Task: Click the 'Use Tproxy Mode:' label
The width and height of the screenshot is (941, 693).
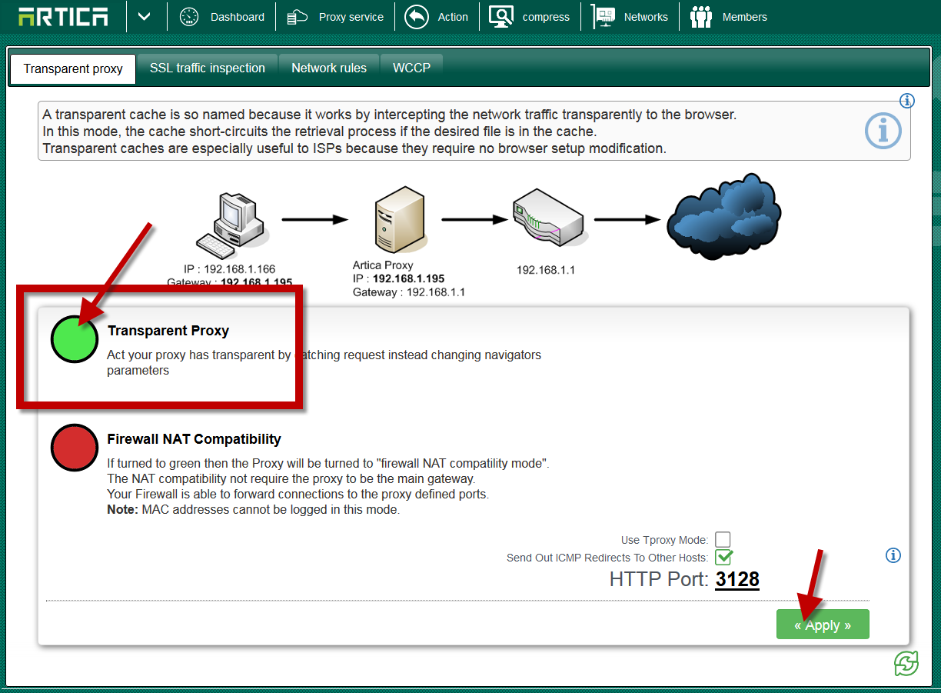Action: [x=665, y=541]
